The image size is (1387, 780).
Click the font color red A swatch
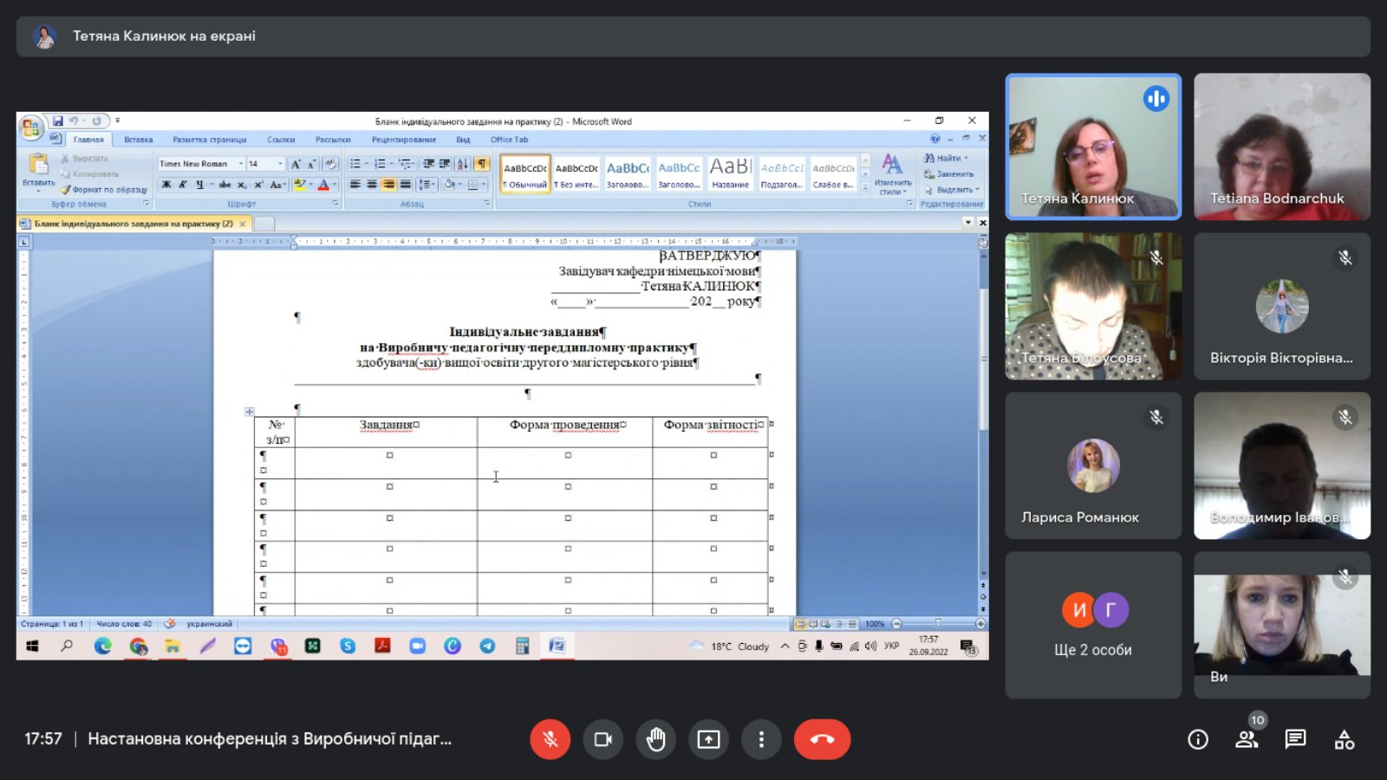pos(323,185)
